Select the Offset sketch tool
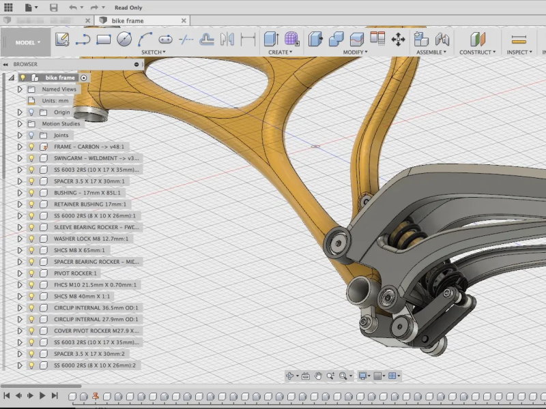The image size is (546, 409). 207,40
